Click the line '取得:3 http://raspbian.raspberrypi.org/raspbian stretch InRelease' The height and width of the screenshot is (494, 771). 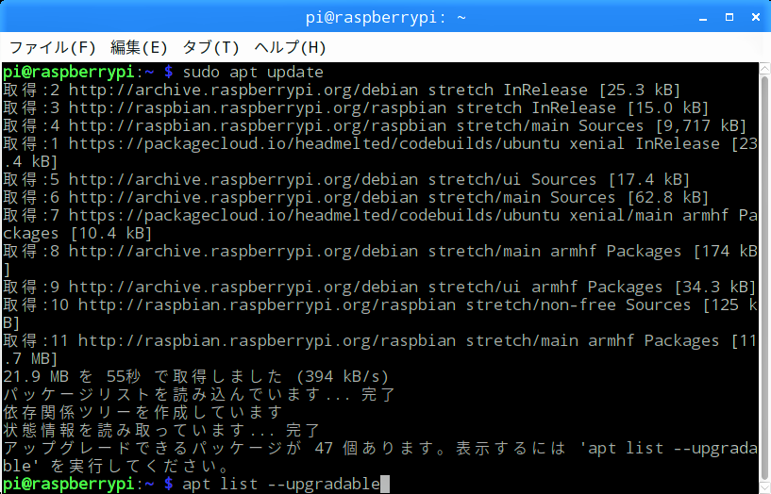click(356, 108)
